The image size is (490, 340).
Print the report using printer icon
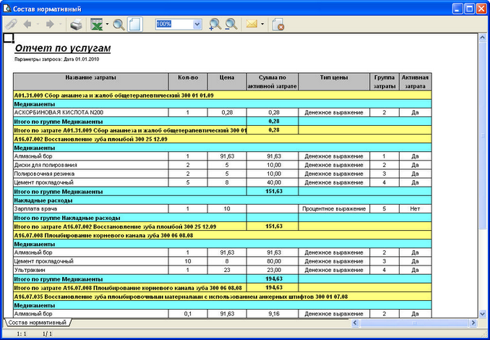tap(77, 25)
